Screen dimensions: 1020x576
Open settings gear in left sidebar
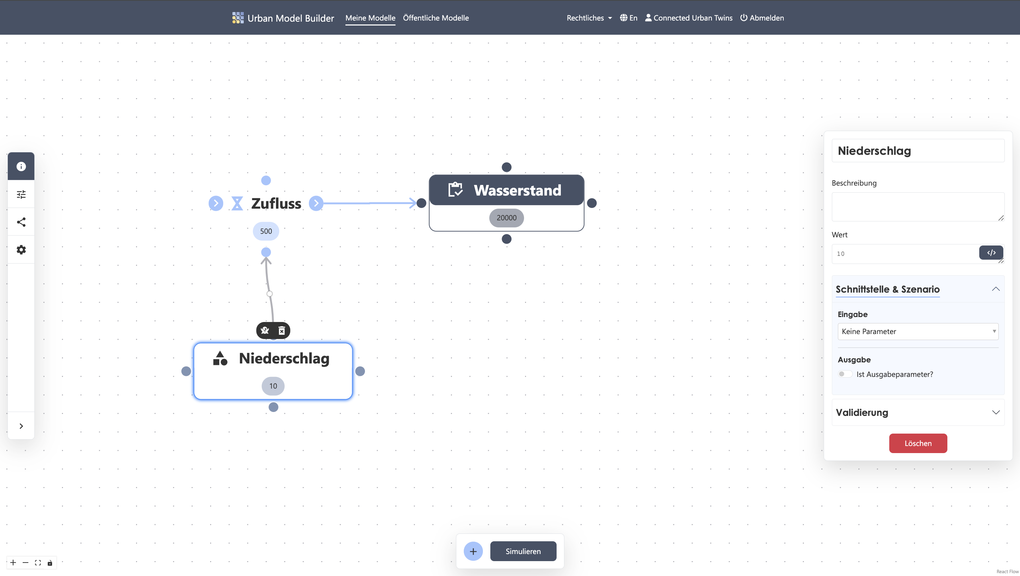click(21, 250)
